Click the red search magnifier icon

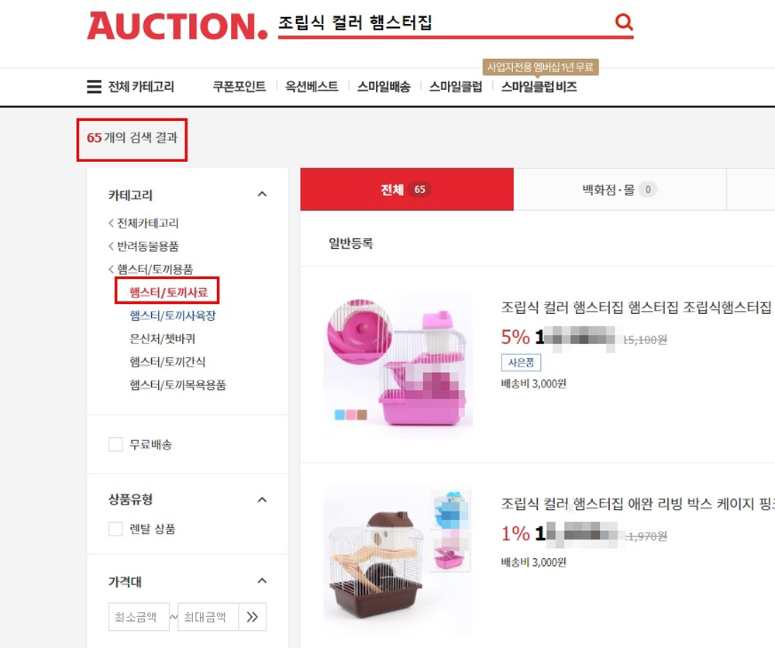point(624,22)
